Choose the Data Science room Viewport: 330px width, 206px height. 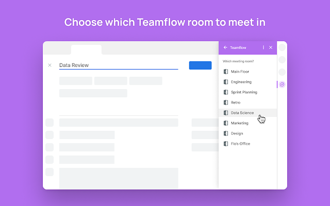[x=247, y=113]
